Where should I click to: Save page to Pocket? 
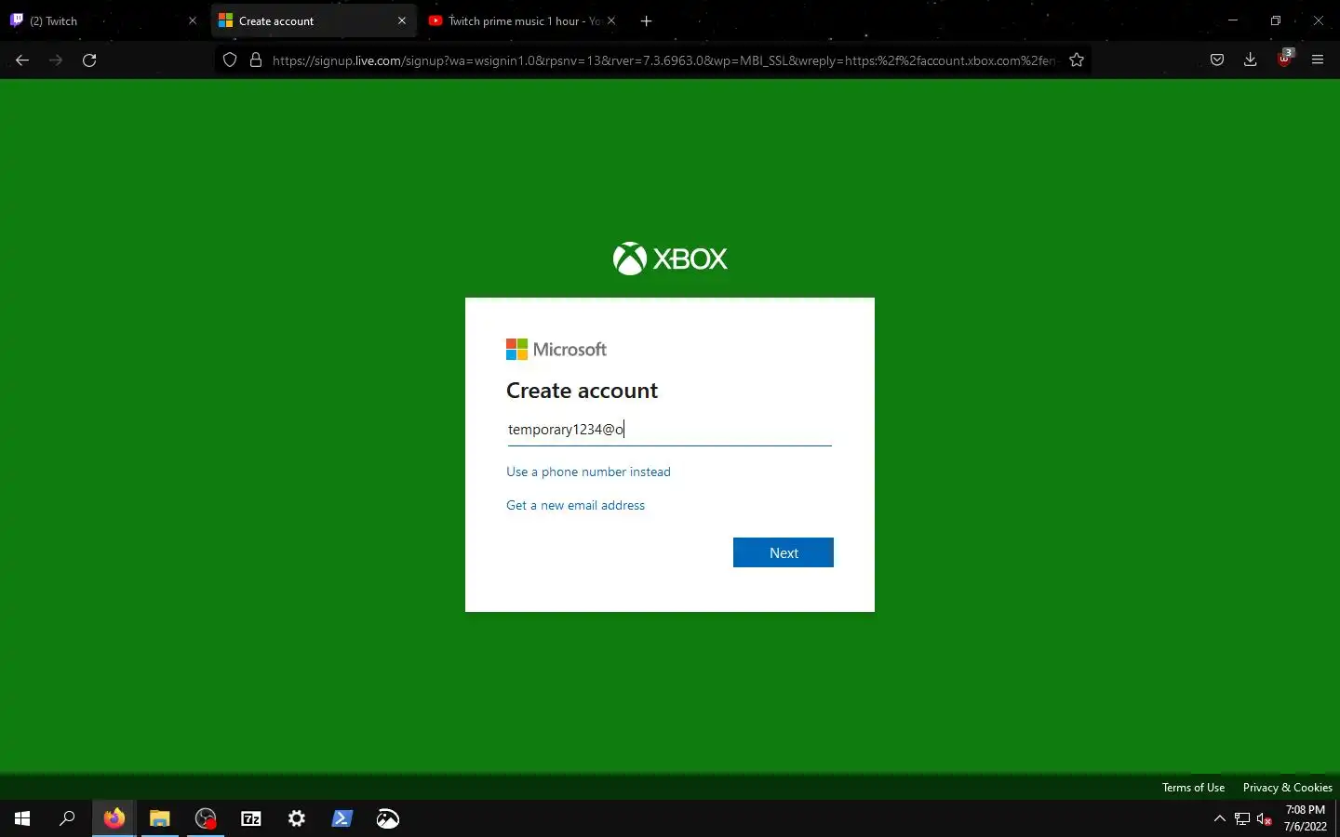tap(1217, 60)
